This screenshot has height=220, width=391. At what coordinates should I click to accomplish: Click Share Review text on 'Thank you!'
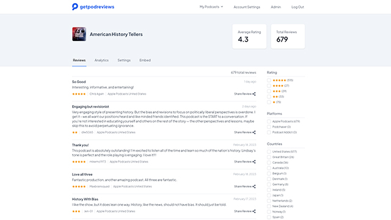[x=243, y=161]
